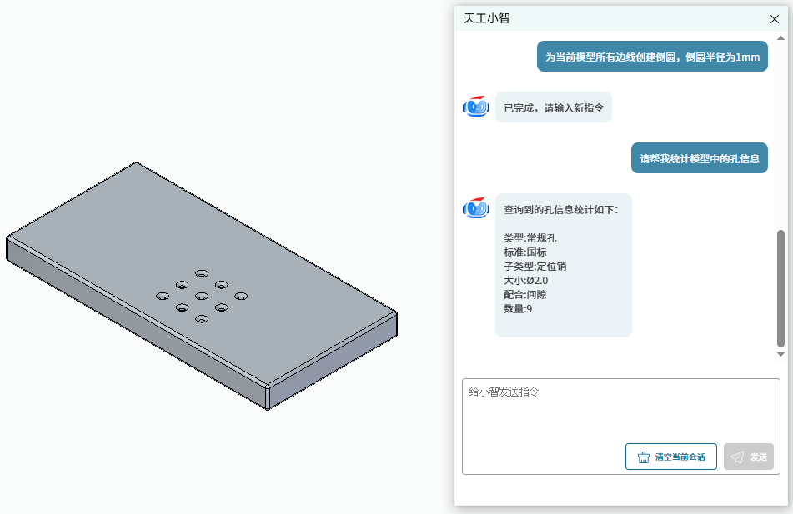This screenshot has width=793, height=514.
Task: Select the leftmost hole in the pattern
Action: coord(163,296)
